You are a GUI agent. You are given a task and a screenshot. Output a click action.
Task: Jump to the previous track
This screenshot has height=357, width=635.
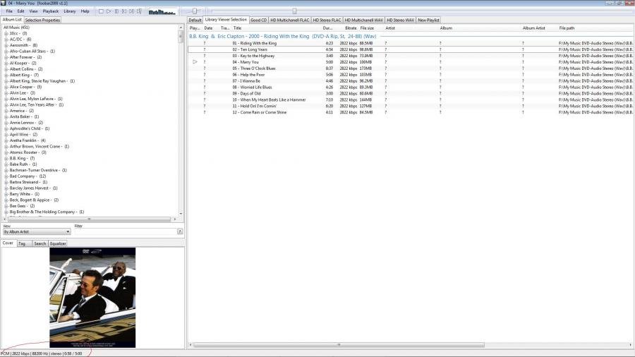[124, 11]
